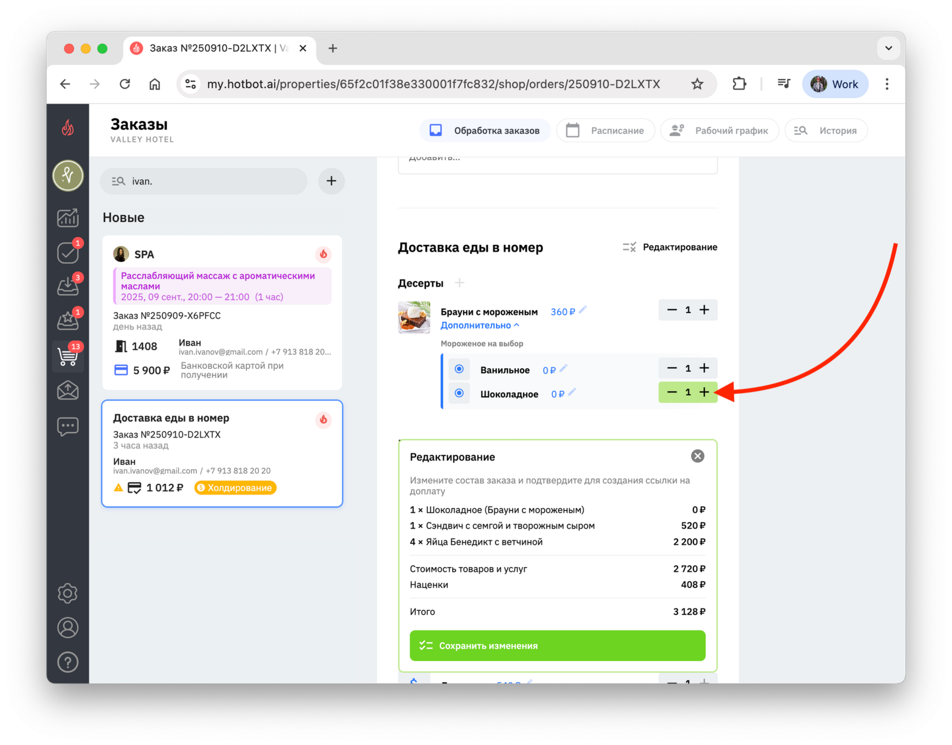Switch to Рабочий график tab
This screenshot has height=745, width=952.
pyautogui.click(x=720, y=130)
